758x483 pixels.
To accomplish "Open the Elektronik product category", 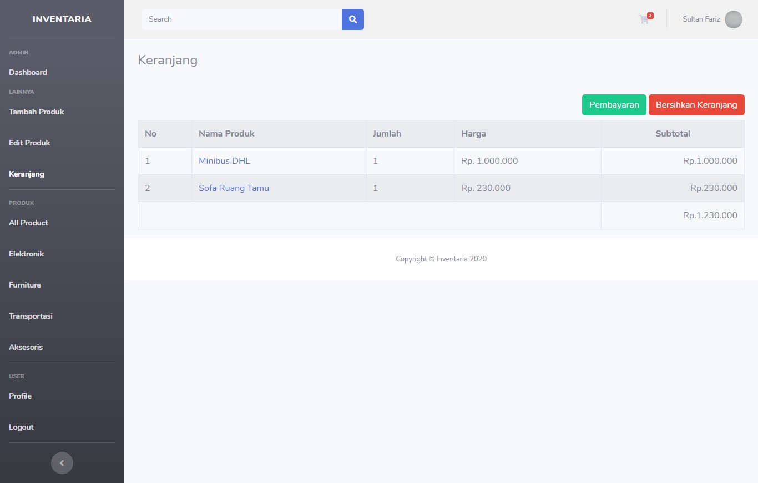I will [26, 254].
